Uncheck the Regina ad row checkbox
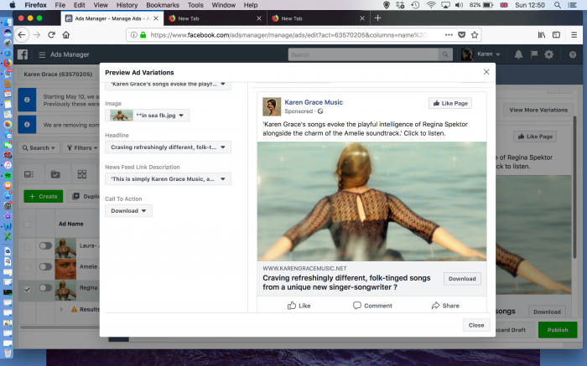 (x=27, y=289)
